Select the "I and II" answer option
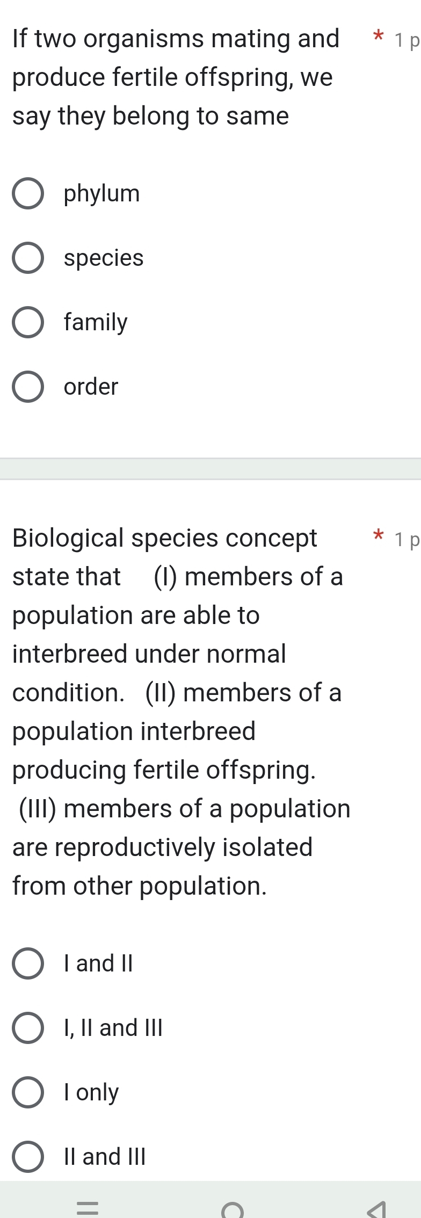The image size is (421, 1218). coord(29,963)
